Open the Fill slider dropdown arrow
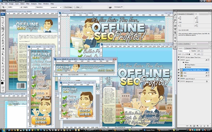Viewport: 212px width, 132px height. [202, 54]
